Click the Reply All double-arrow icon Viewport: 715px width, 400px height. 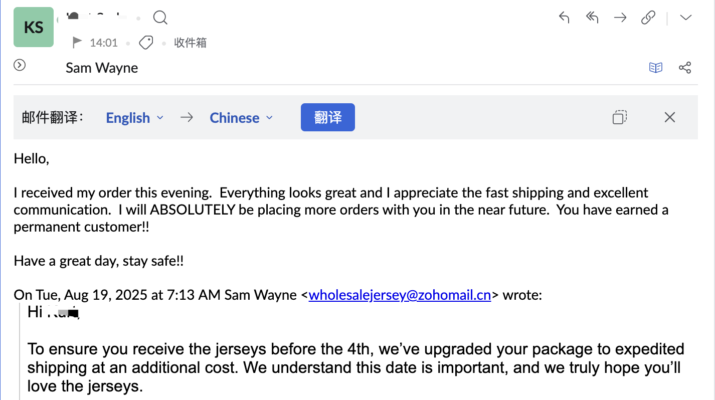tap(592, 18)
